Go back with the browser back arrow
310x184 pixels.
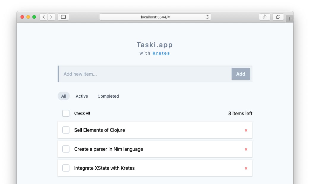(x=43, y=17)
